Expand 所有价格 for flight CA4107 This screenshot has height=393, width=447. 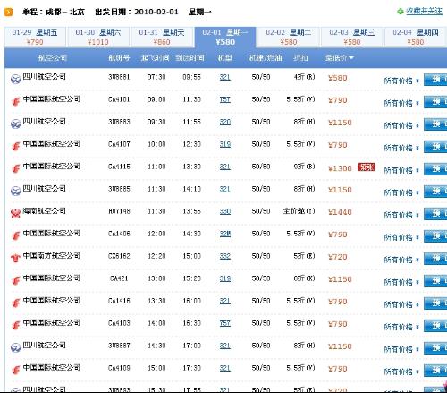pos(401,148)
